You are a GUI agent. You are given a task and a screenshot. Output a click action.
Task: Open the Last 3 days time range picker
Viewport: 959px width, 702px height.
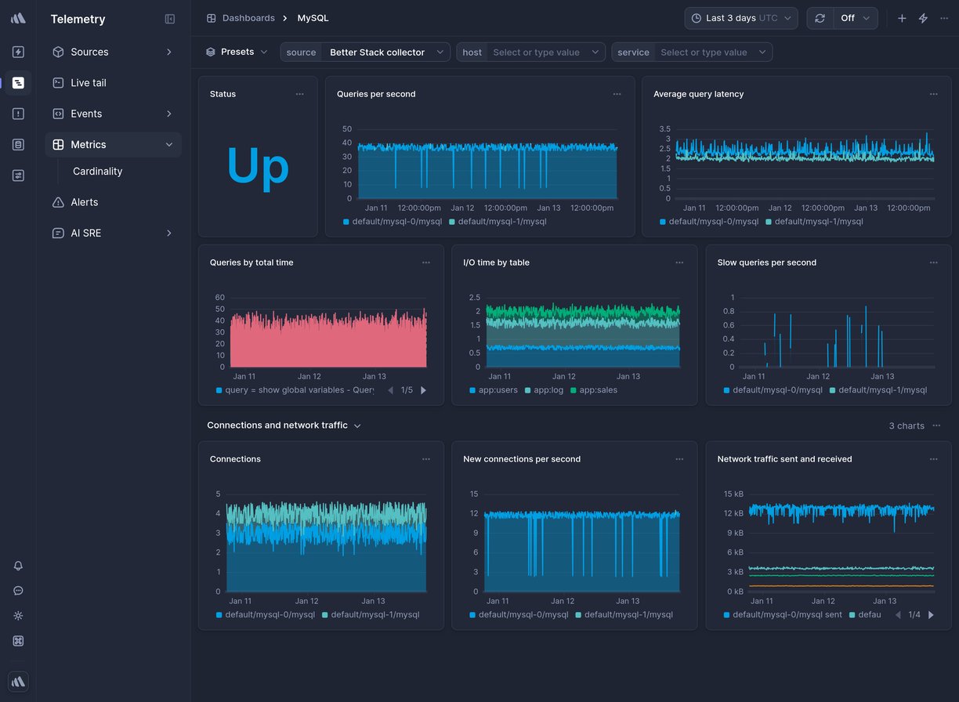tap(740, 17)
